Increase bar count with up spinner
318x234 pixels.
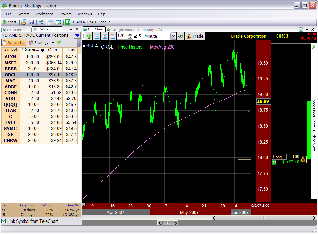tap(130, 34)
